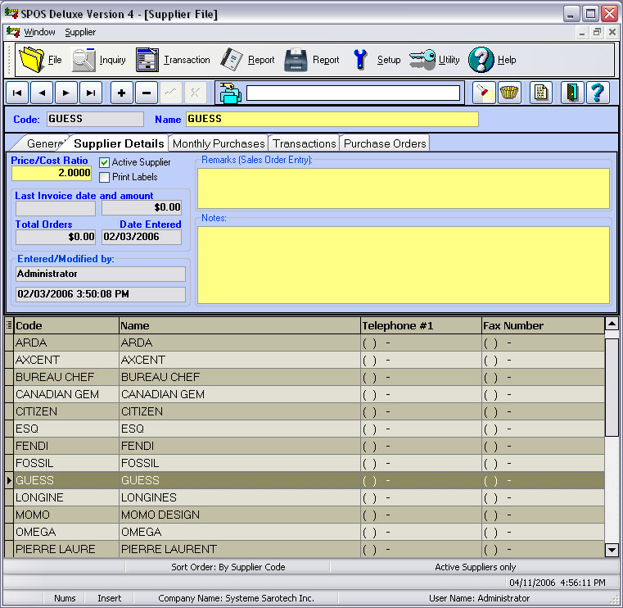Click the Administrator entered-by field

click(x=101, y=274)
